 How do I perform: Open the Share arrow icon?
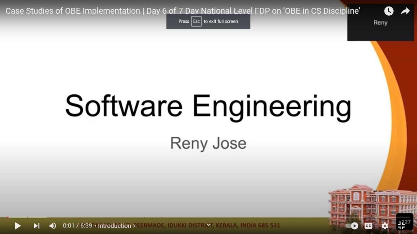pos(405,11)
